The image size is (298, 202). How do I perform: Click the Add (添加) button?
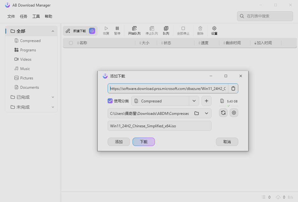[119, 142]
